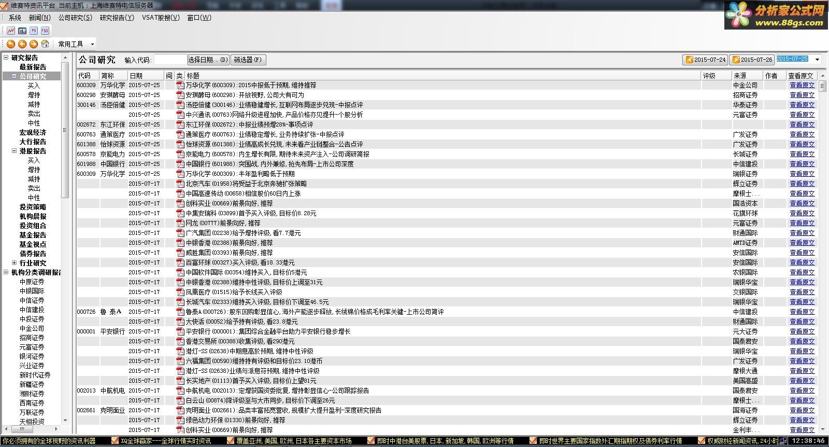Viewport: 829px width, 447px height.
Task: Click ticker checkbox for 覆盖亚洲,美国,欧洲
Action: point(231,441)
